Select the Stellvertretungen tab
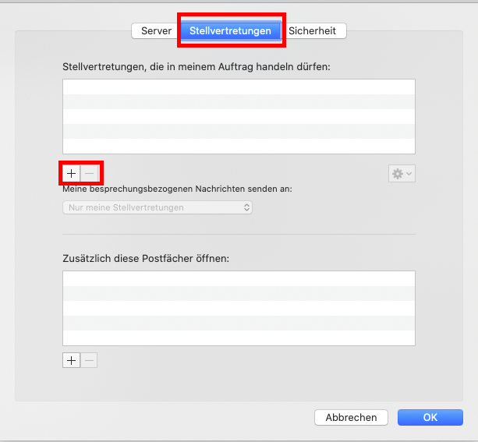The image size is (478, 442). click(231, 30)
